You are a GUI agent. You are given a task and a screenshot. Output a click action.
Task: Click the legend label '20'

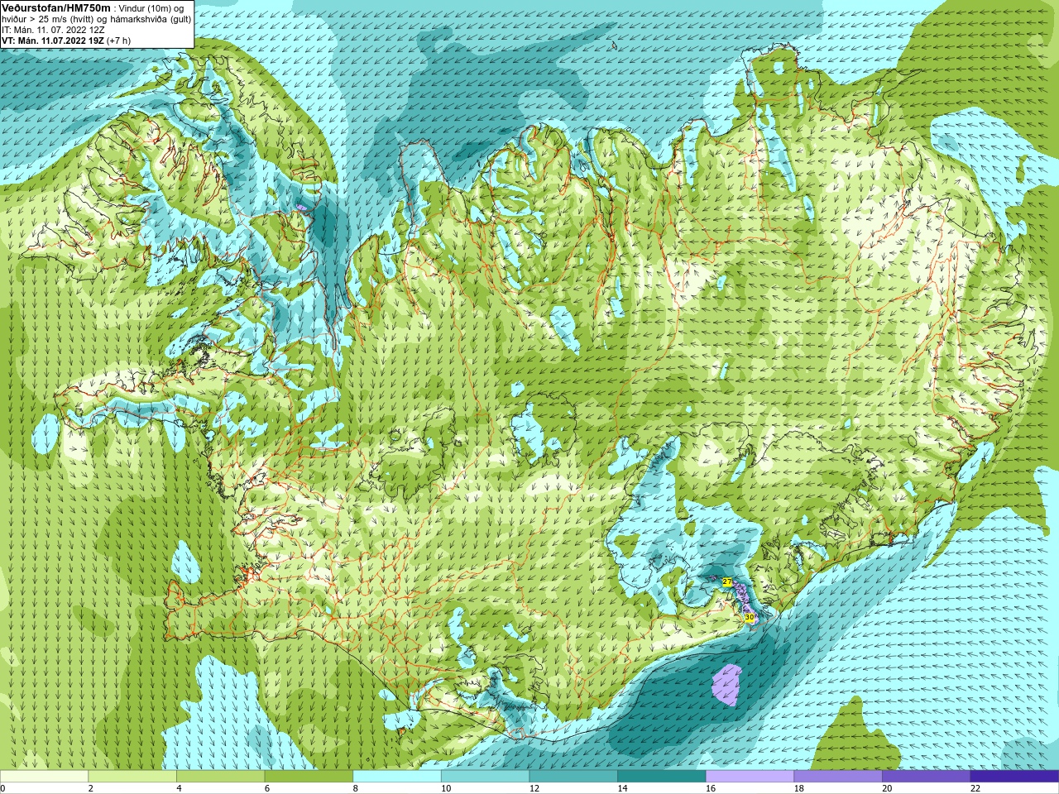pyautogui.click(x=887, y=788)
